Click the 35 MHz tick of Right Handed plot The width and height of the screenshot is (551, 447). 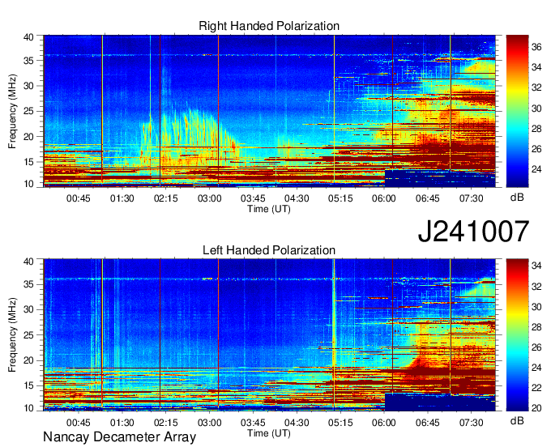(x=29, y=61)
